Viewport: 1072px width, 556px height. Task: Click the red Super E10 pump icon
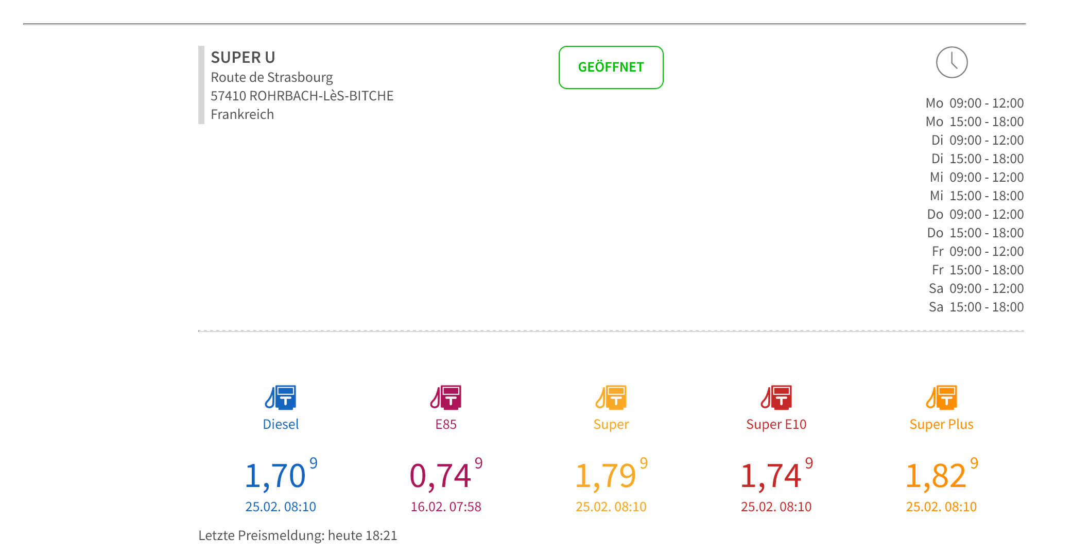(x=776, y=397)
